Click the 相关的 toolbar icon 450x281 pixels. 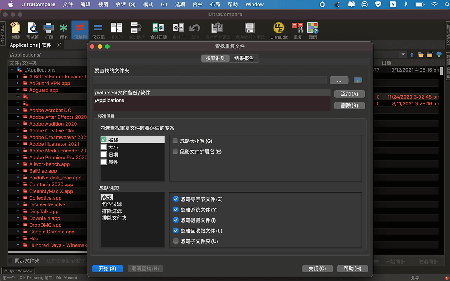coord(116,28)
